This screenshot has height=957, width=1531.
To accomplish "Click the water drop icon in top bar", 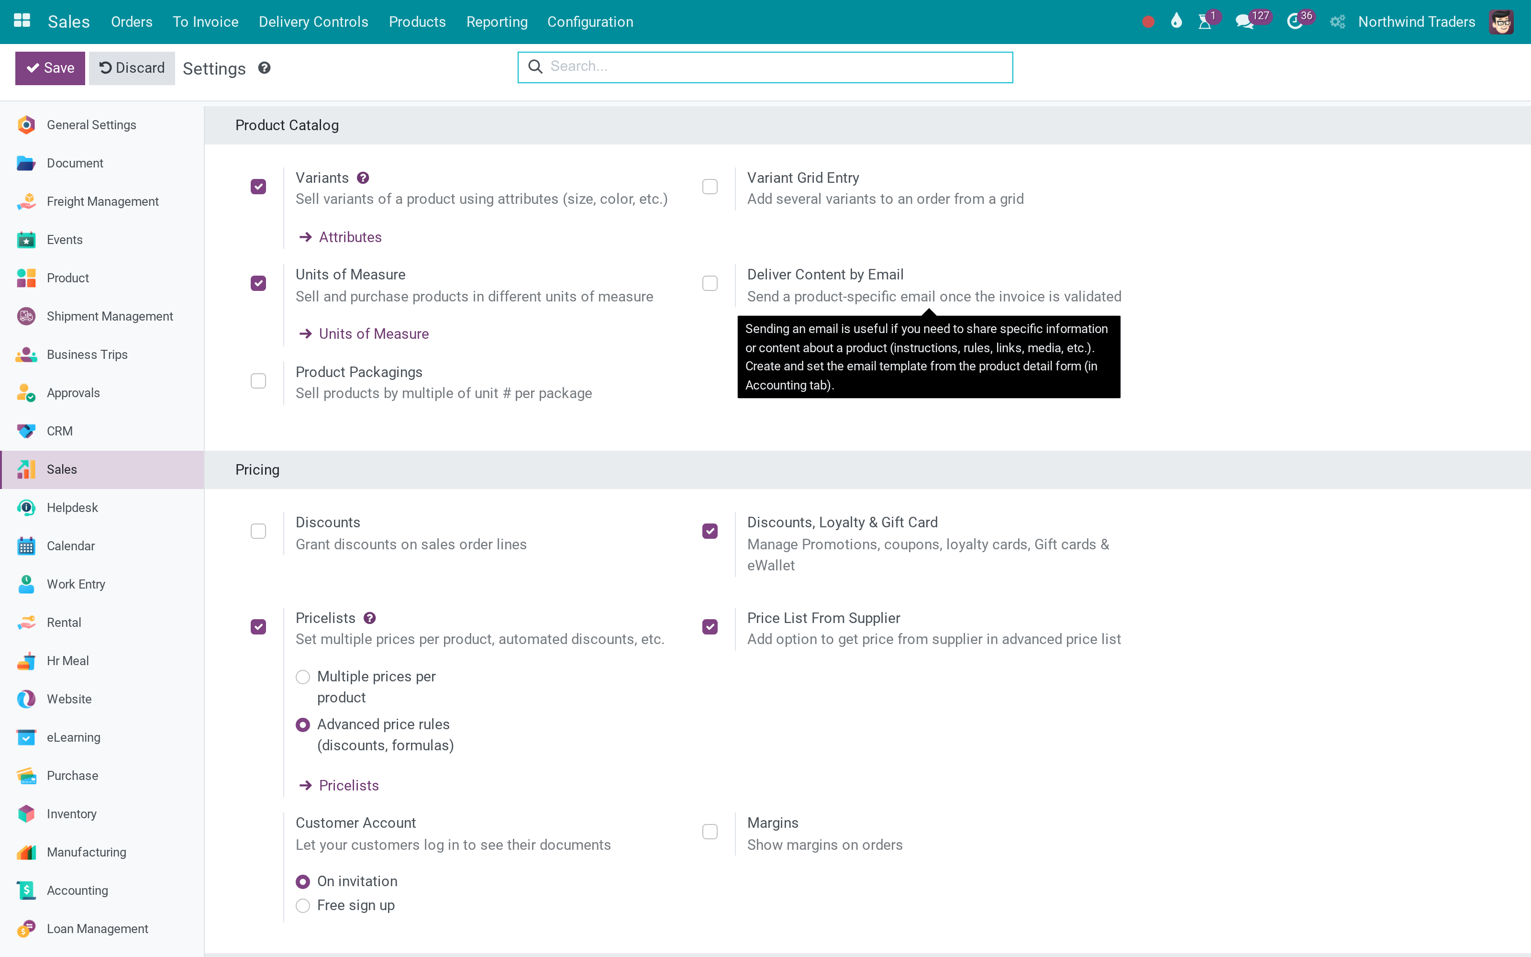I will coord(1176,22).
